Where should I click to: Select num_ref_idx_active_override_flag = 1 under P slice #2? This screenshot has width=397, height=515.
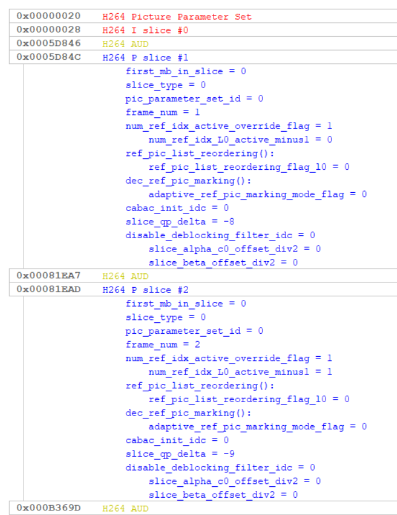tap(229, 358)
